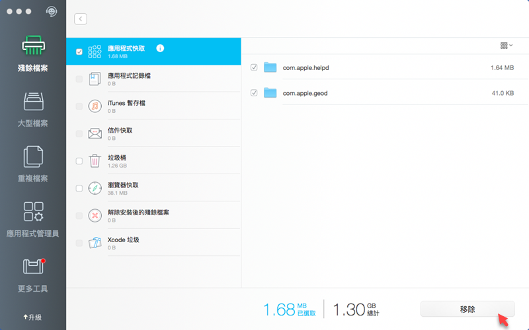This screenshot has width=529, height=330.
Task: Enable the 垃圾桶 checkbox
Action: click(79, 160)
